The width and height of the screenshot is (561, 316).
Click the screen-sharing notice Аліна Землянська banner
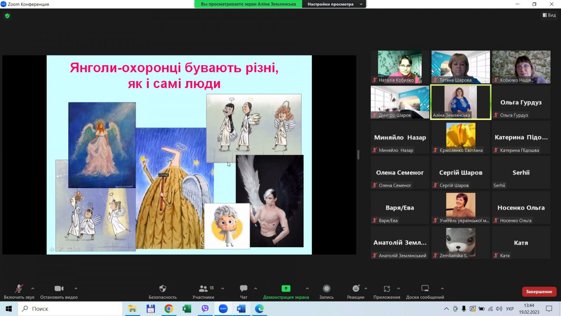click(x=248, y=4)
